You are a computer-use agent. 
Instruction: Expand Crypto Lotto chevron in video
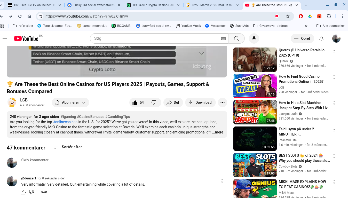click(202, 68)
